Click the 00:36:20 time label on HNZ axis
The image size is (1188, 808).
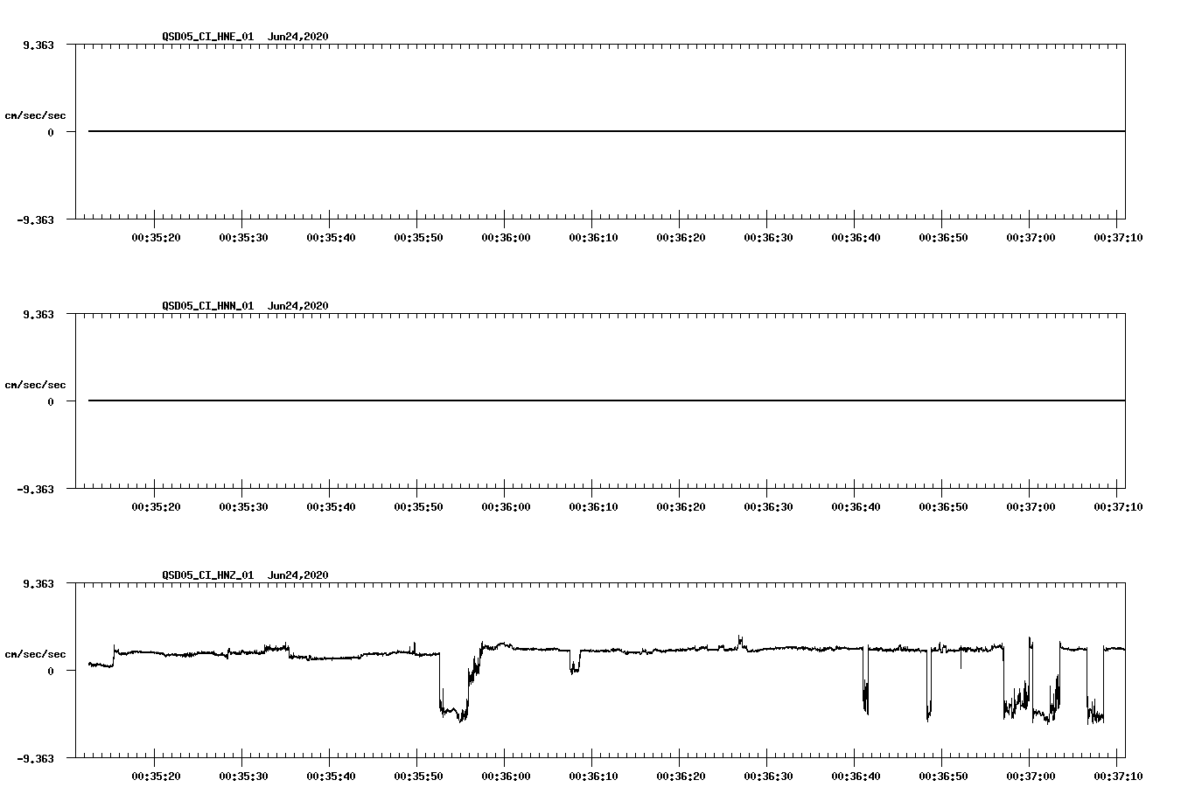[x=681, y=776]
